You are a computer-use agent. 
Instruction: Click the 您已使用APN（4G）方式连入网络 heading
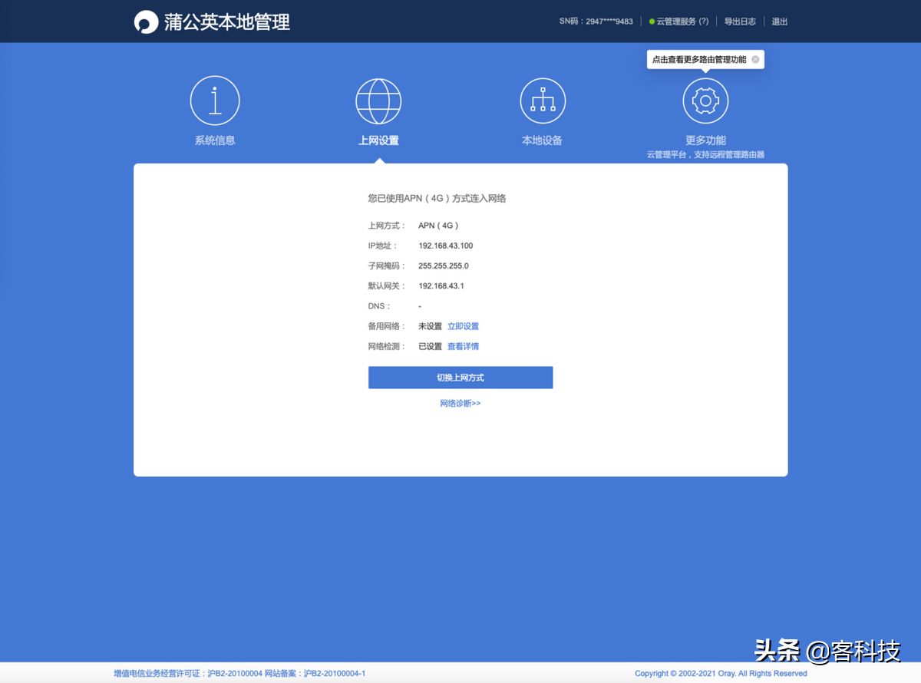click(x=437, y=198)
